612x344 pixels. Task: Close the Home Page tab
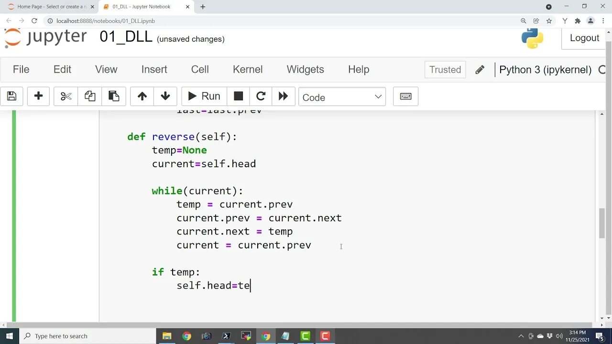(92, 7)
